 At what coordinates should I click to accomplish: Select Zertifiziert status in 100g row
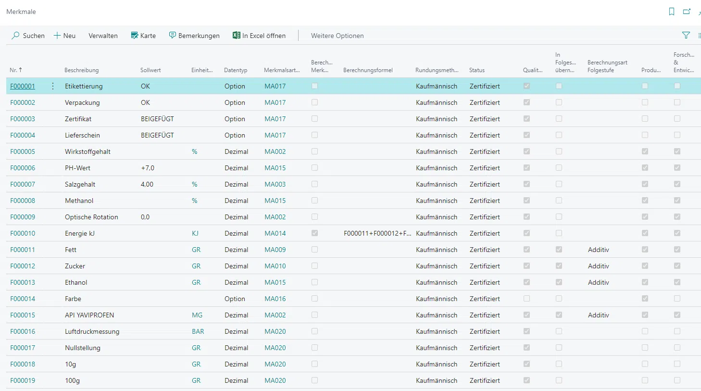(x=485, y=380)
